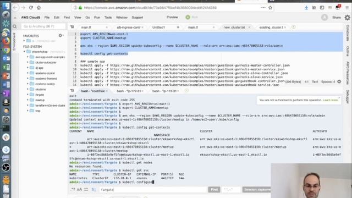Select the bash root terminal tab
The image size is (352, 198).
[93, 91]
